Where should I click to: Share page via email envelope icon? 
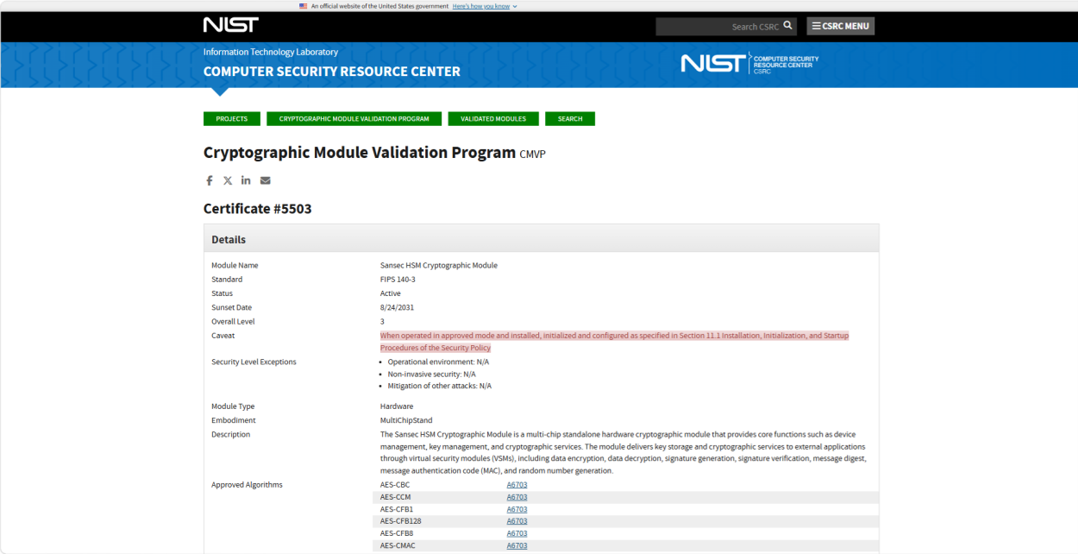265,180
